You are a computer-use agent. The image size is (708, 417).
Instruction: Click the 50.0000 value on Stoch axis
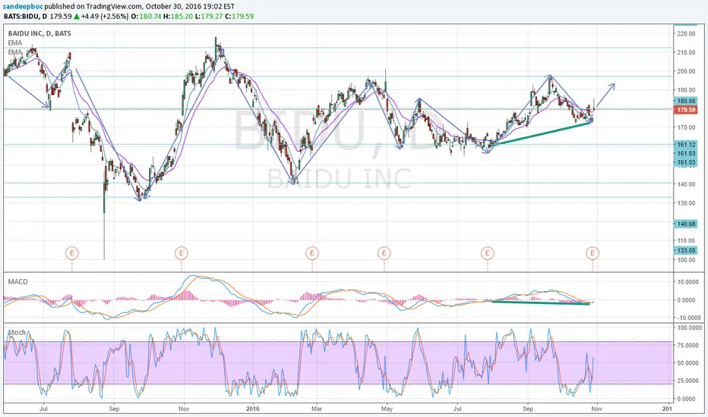pos(689,363)
